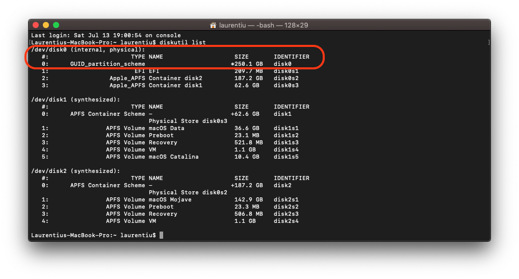Click the "/dev/disk1 (synthesized)" heading
Image resolution: width=519 pixels, height=279 pixels.
click(75, 99)
